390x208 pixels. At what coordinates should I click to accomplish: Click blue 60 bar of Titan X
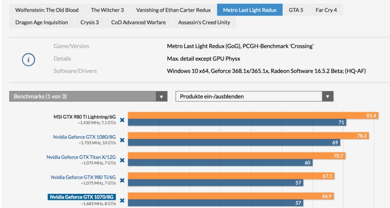click(220, 163)
